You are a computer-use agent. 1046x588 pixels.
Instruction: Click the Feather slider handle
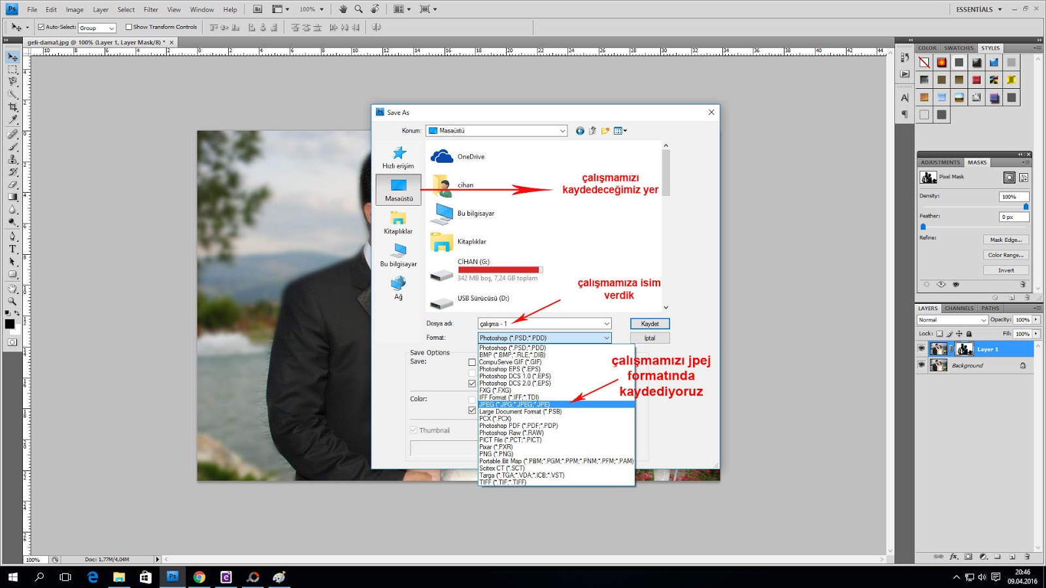(923, 227)
